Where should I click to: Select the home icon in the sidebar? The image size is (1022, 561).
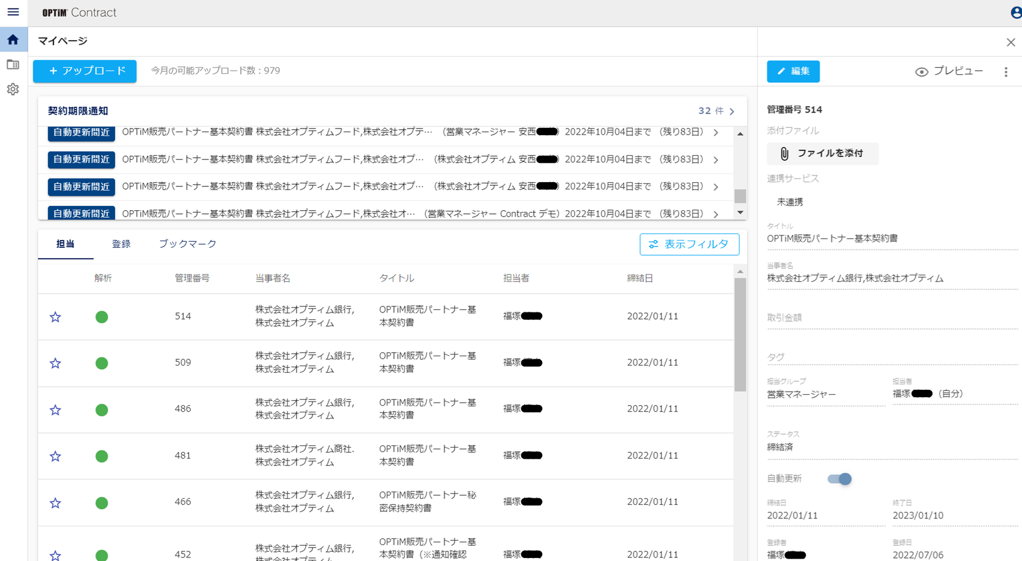point(13,39)
